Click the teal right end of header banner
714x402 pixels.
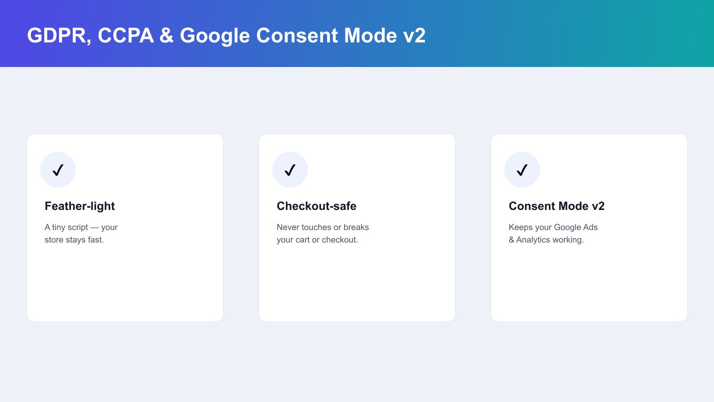pyautogui.click(x=669, y=33)
